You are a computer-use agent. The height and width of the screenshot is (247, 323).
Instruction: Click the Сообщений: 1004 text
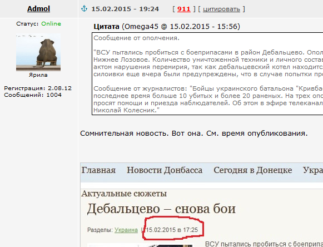33,95
